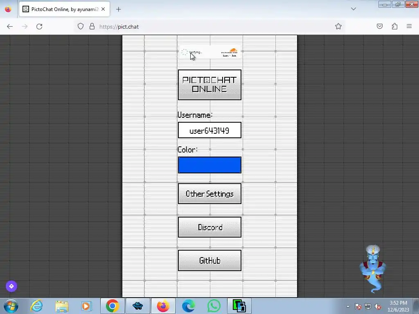Open the Windows Start menu orb
The image size is (419, 314).
(11, 306)
